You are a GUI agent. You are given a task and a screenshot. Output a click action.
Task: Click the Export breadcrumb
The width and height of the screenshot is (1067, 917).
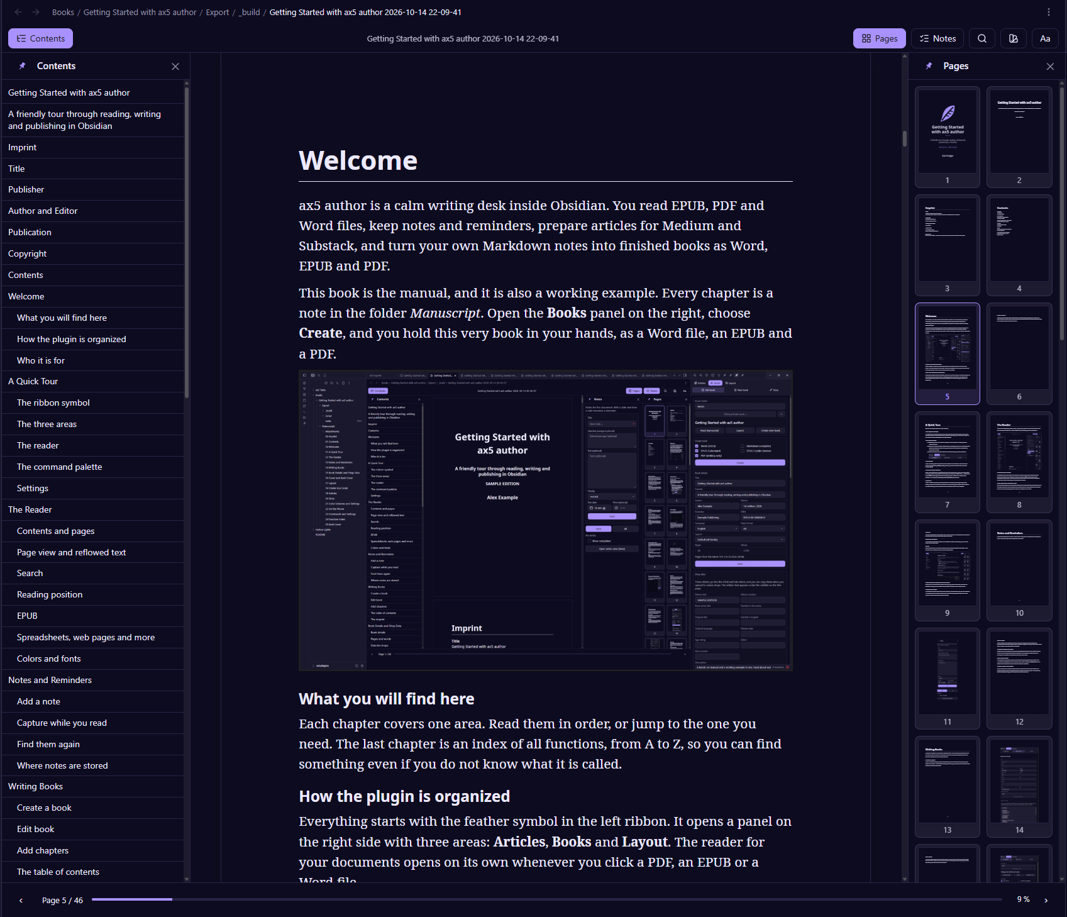218,12
